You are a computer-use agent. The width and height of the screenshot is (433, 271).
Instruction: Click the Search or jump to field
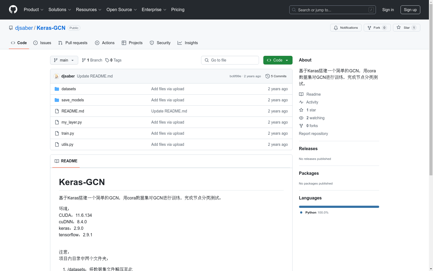(x=333, y=10)
